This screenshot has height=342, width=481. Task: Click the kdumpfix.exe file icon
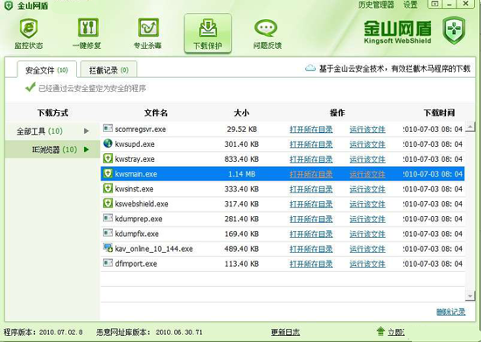108,234
